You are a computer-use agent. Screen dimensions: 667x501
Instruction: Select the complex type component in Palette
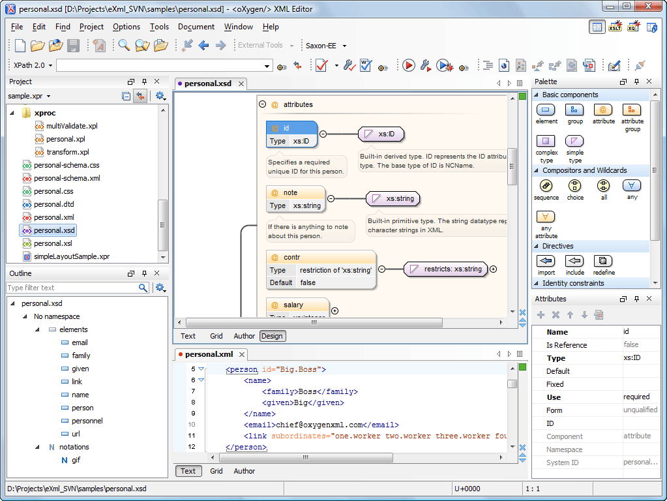coord(546,149)
